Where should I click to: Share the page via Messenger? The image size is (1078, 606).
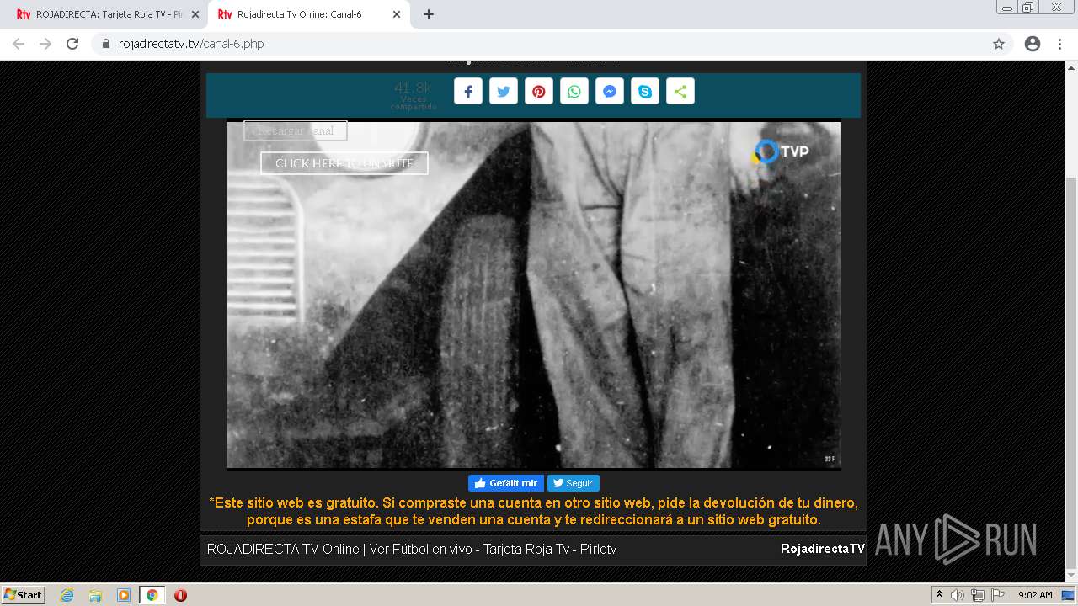610,92
